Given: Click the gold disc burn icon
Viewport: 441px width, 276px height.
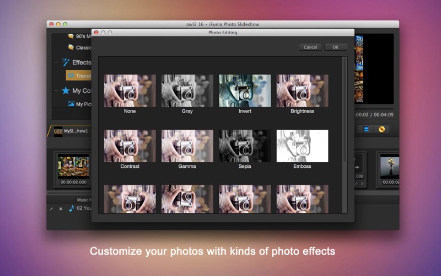Looking at the screenshot, I should pyautogui.click(x=381, y=129).
